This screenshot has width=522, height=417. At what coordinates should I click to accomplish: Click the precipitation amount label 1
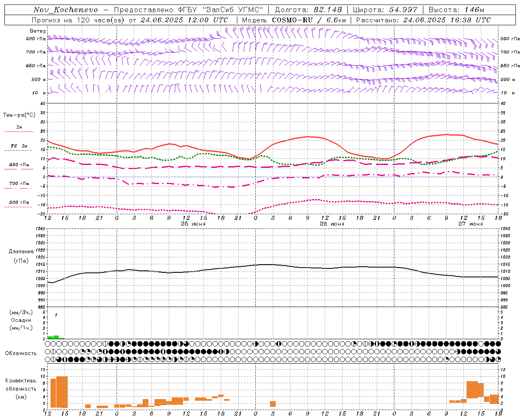56,315
